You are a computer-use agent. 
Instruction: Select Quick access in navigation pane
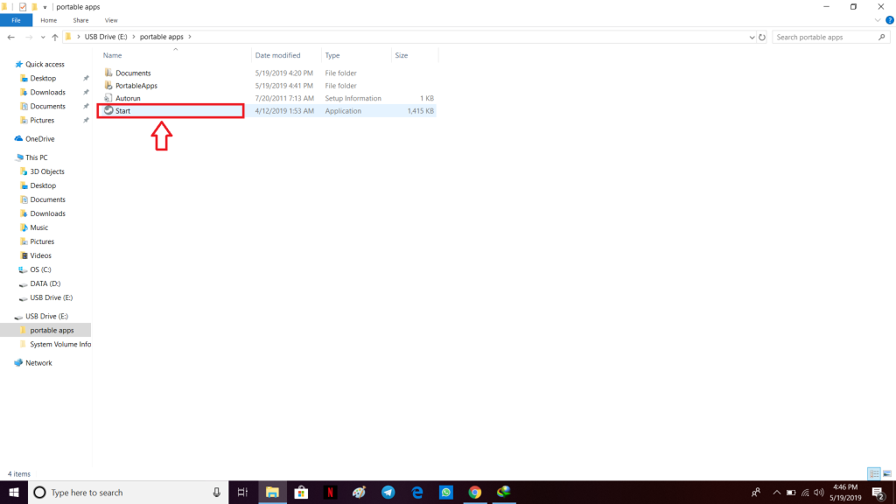tap(45, 65)
